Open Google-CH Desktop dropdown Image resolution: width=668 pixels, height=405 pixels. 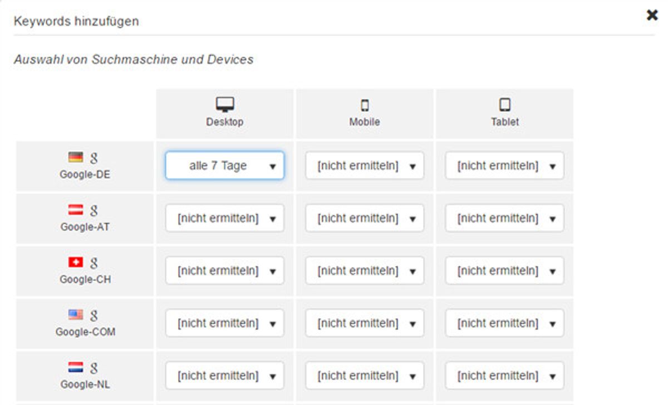(x=225, y=271)
